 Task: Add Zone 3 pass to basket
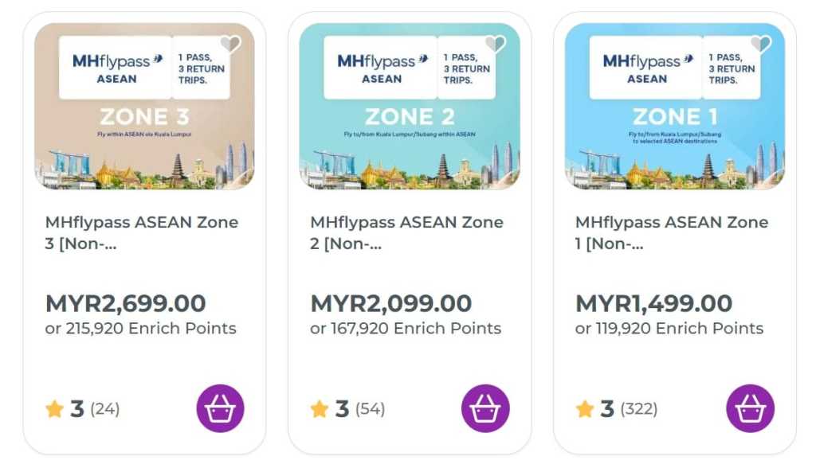point(220,408)
